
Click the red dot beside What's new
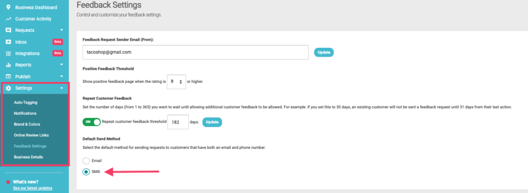(x=8, y=182)
